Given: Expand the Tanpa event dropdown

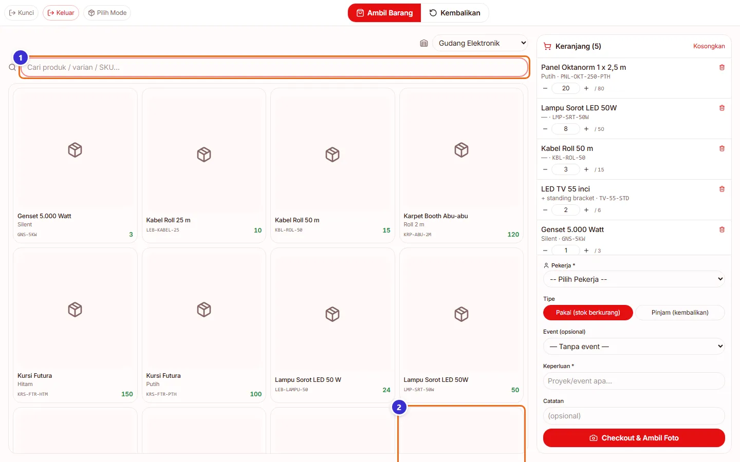Looking at the screenshot, I should [x=634, y=346].
